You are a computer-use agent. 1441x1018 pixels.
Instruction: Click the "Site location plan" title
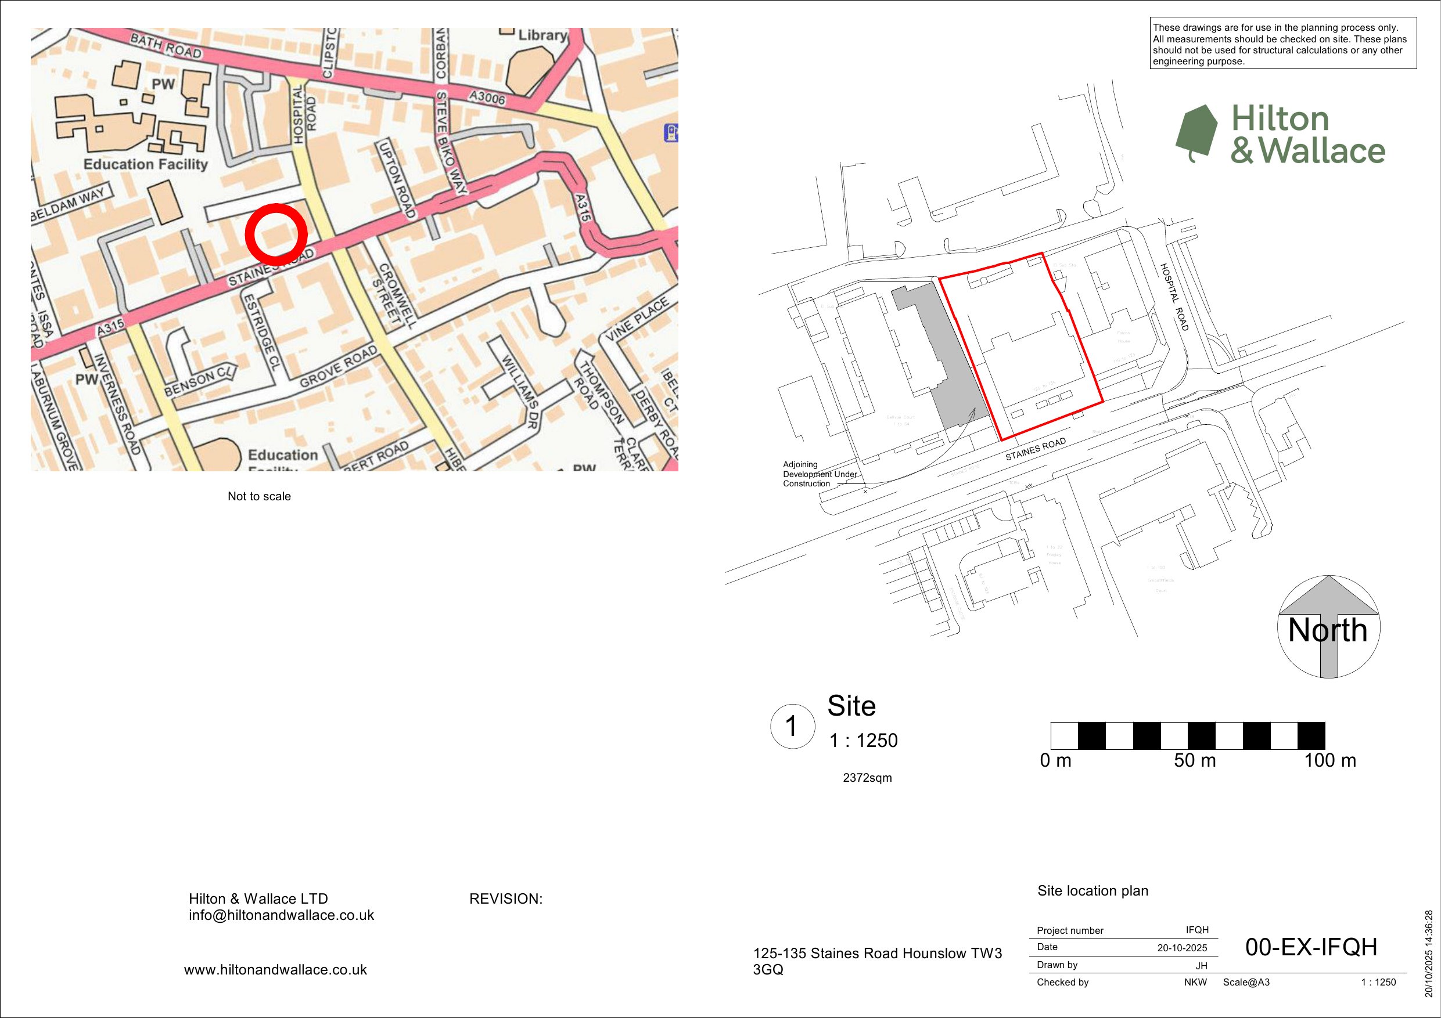coord(1093,891)
